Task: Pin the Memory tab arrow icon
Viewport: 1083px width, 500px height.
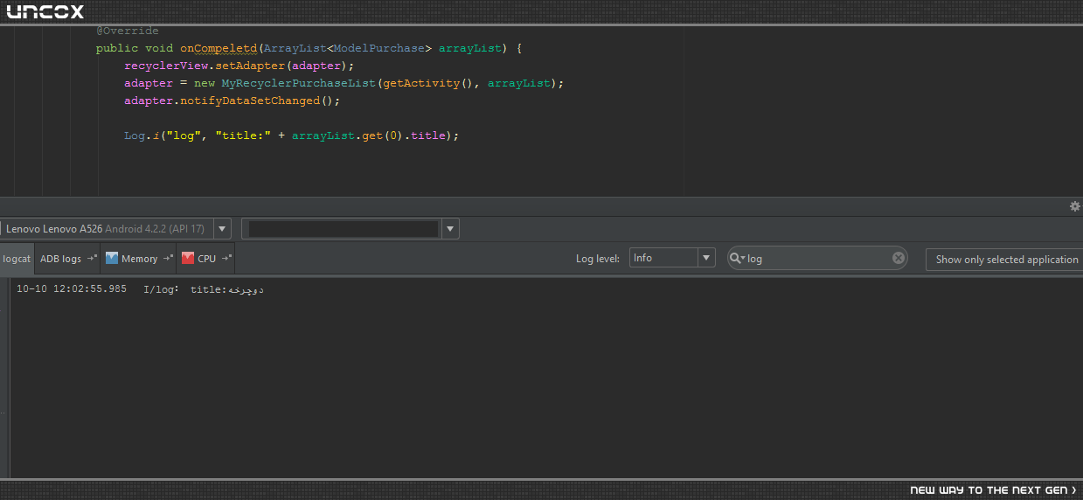Action: coord(167,258)
